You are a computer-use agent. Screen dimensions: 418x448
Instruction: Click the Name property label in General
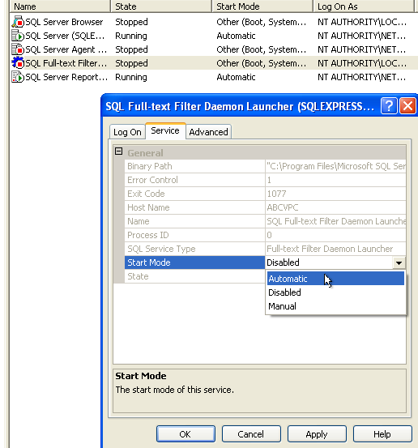coord(139,221)
